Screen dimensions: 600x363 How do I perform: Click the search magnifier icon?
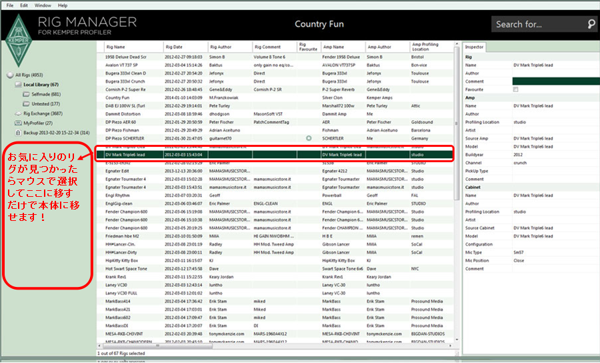[x=591, y=24]
